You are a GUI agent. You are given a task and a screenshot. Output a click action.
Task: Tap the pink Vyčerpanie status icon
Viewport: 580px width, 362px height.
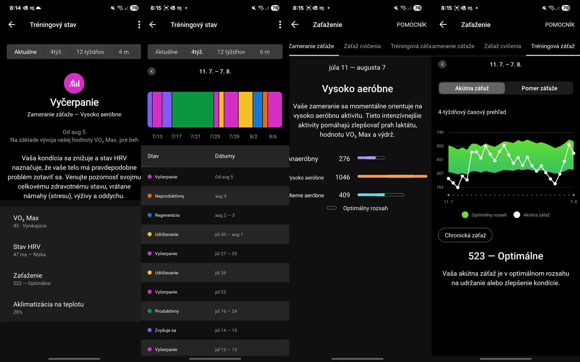tap(74, 83)
